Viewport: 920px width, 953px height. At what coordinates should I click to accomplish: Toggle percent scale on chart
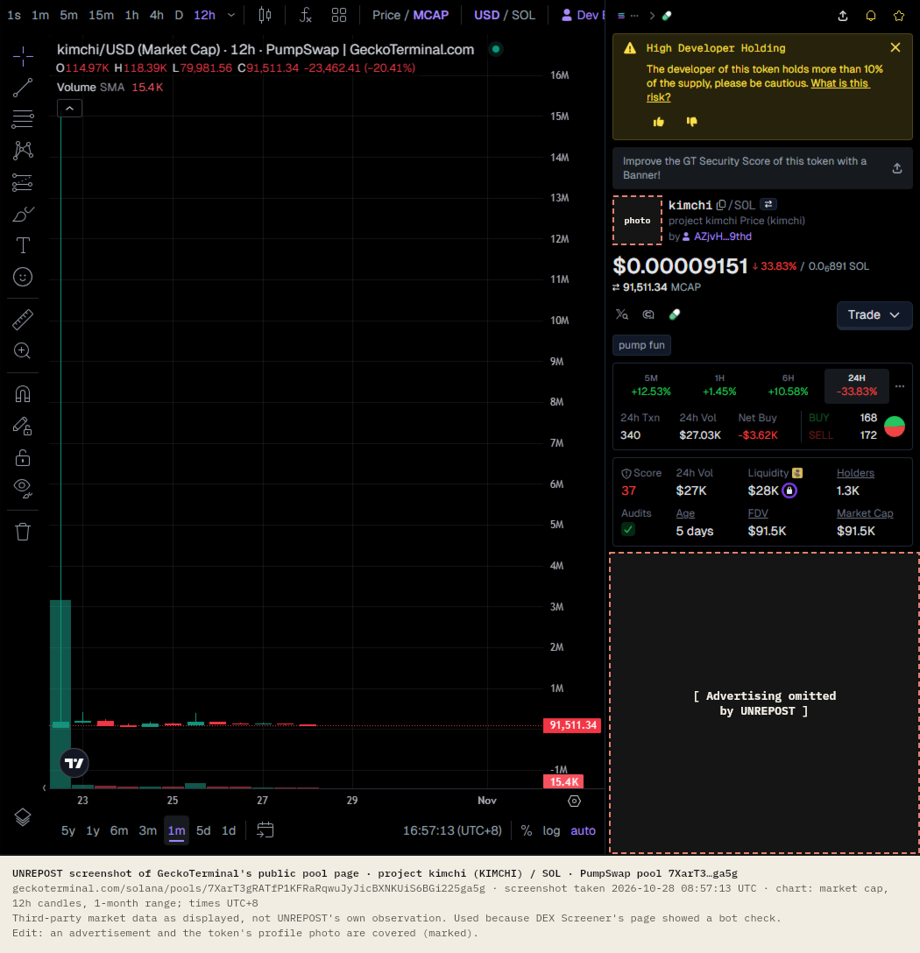point(527,831)
